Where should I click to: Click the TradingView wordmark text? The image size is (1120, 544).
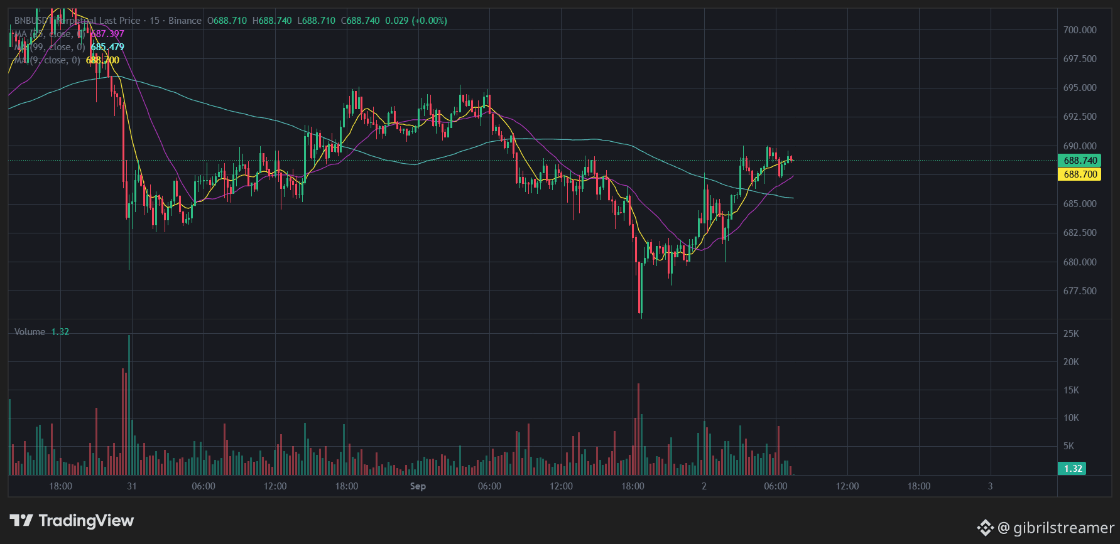click(86, 520)
